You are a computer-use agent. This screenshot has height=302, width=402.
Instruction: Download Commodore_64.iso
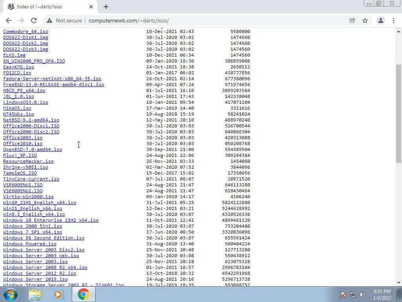coord(26,31)
